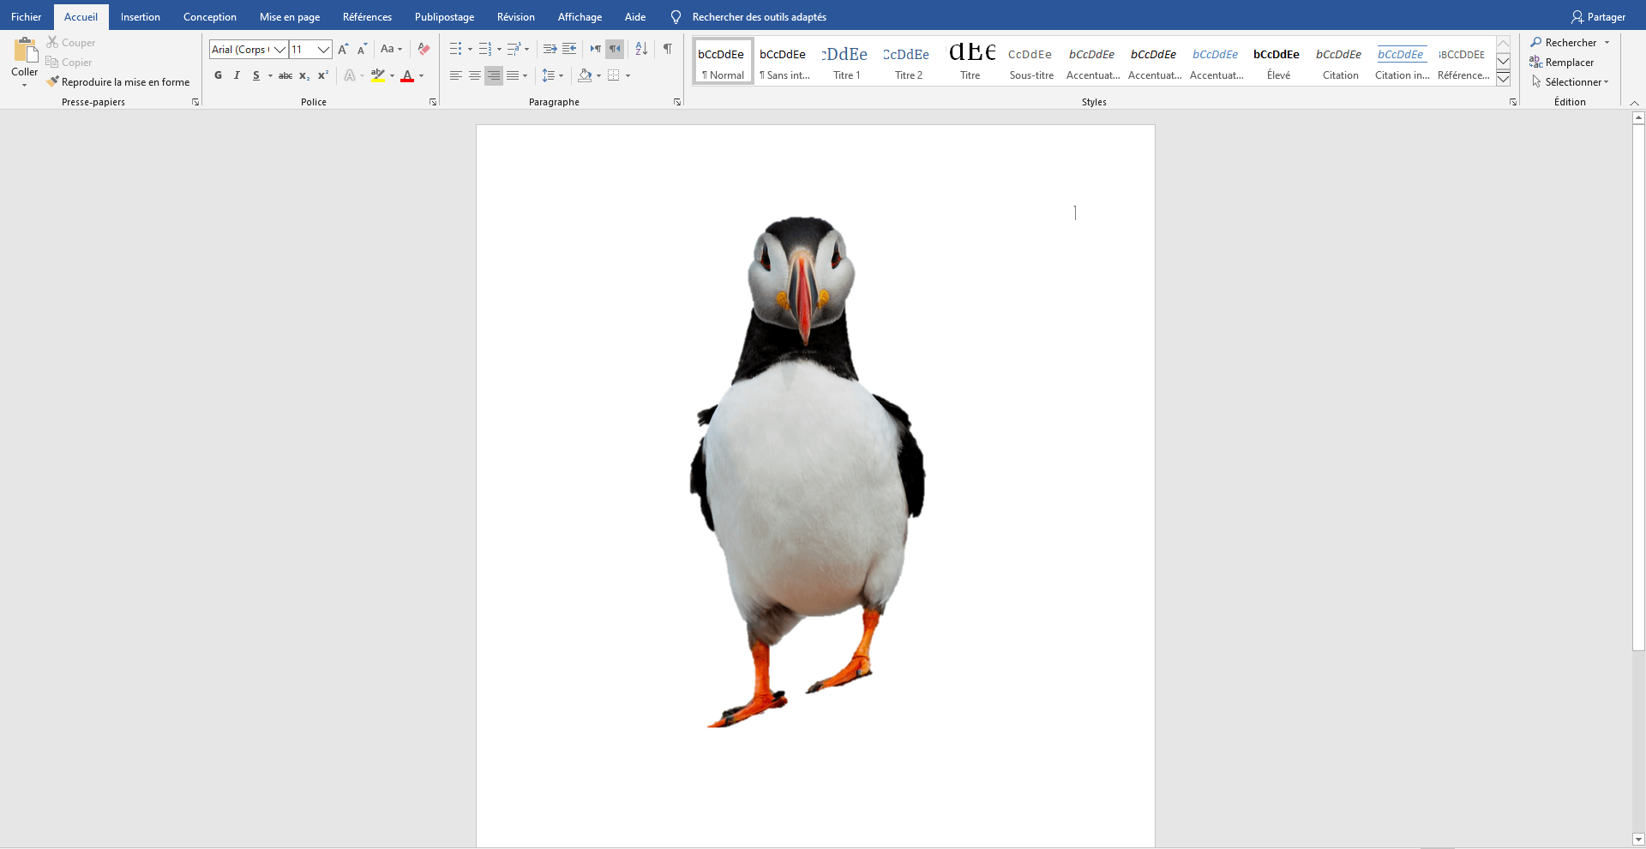Viewport: 1646px width, 849px height.
Task: Decrease font size with the A-down icon
Action: tap(362, 49)
